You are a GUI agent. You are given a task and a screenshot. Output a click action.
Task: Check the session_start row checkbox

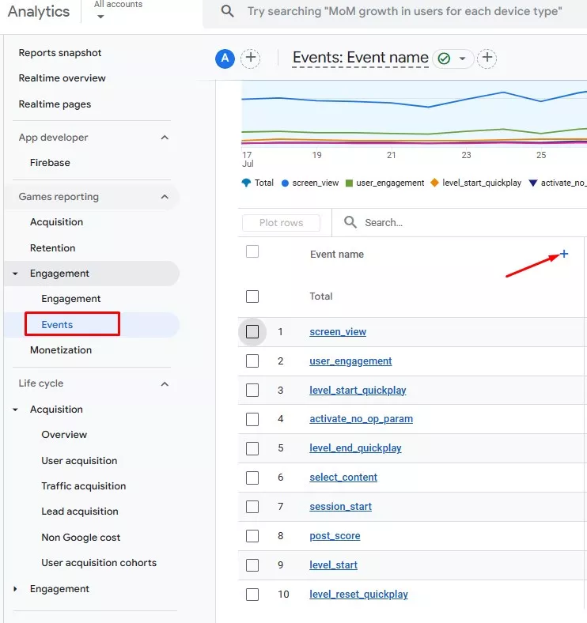[x=252, y=507]
